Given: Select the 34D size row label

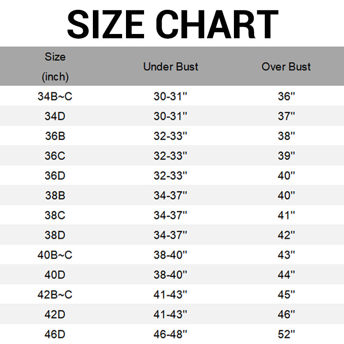Looking at the screenshot, I should coord(55,116).
